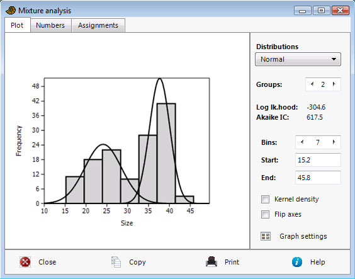This screenshot has width=355, height=279.
Task: Click the tallest histogram bar near 40
Action: point(166,153)
